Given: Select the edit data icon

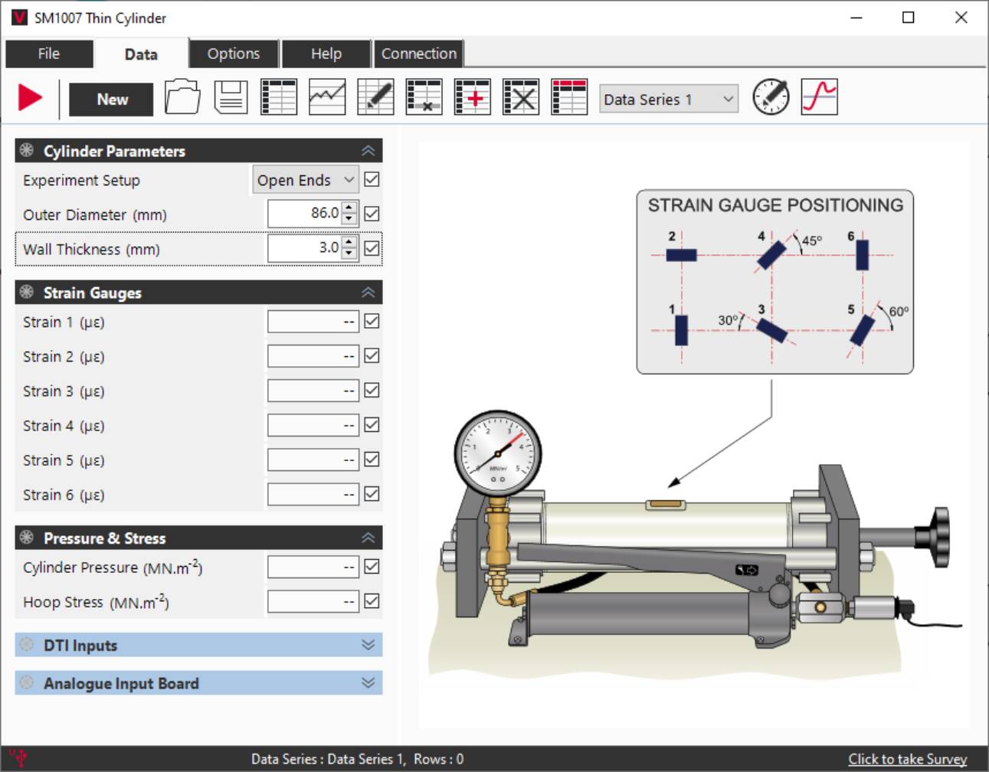Looking at the screenshot, I should coord(375,97).
